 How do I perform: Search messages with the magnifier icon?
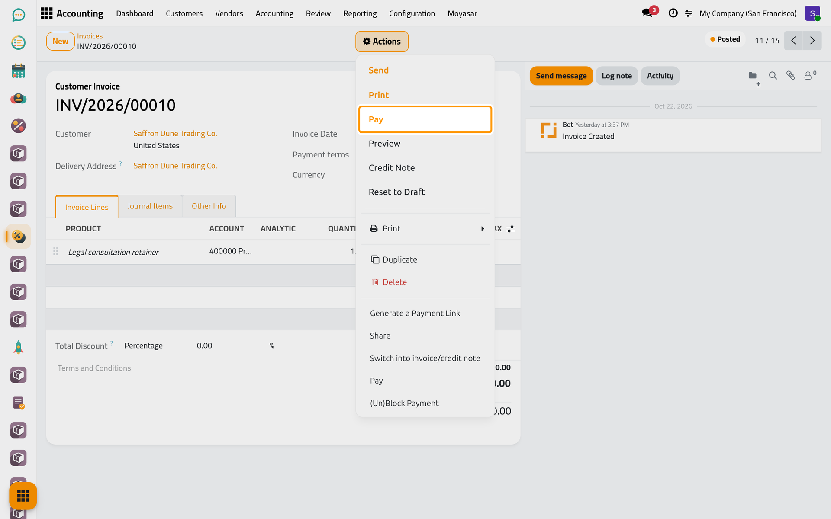[x=773, y=76]
